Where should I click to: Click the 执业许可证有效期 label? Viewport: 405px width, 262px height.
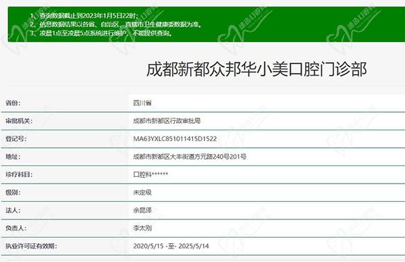point(31,246)
